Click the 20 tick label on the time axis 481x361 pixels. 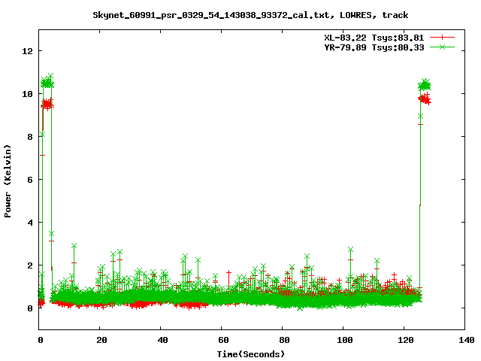[x=101, y=340]
